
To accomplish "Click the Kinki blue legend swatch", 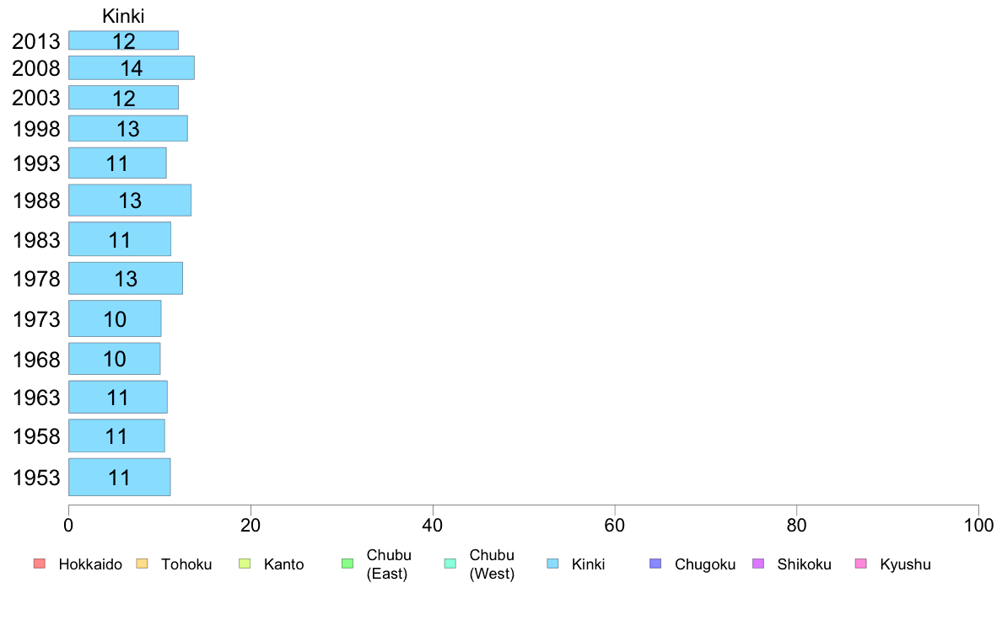I will tap(552, 564).
